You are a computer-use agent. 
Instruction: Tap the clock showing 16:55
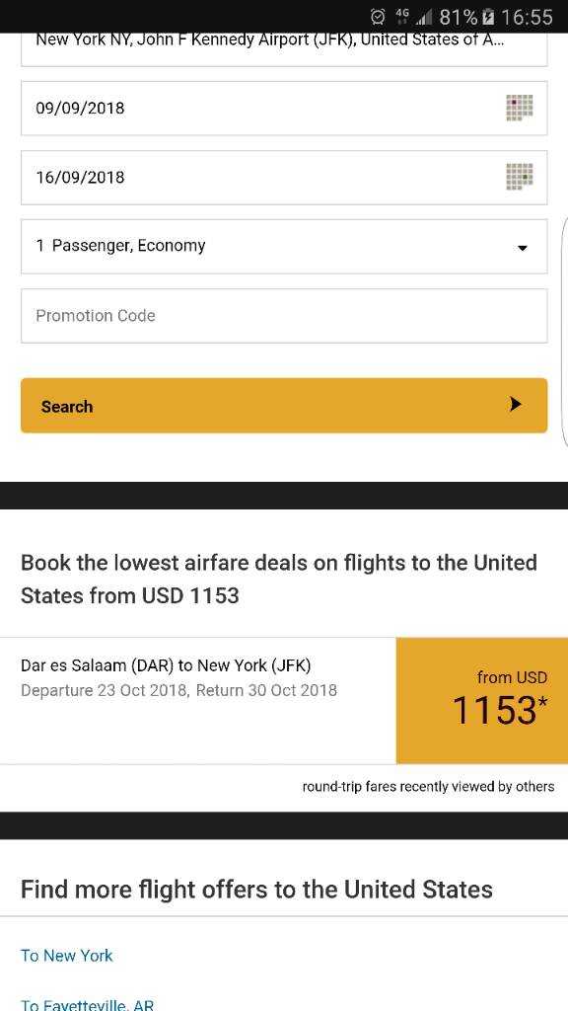527,17
